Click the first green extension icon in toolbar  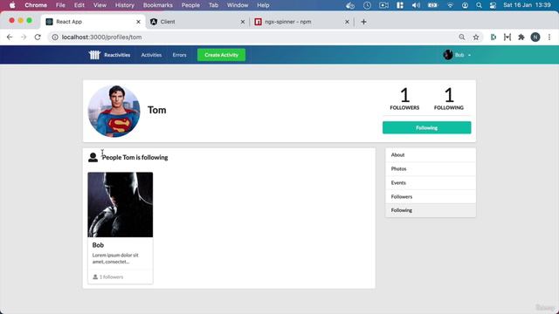tap(493, 37)
